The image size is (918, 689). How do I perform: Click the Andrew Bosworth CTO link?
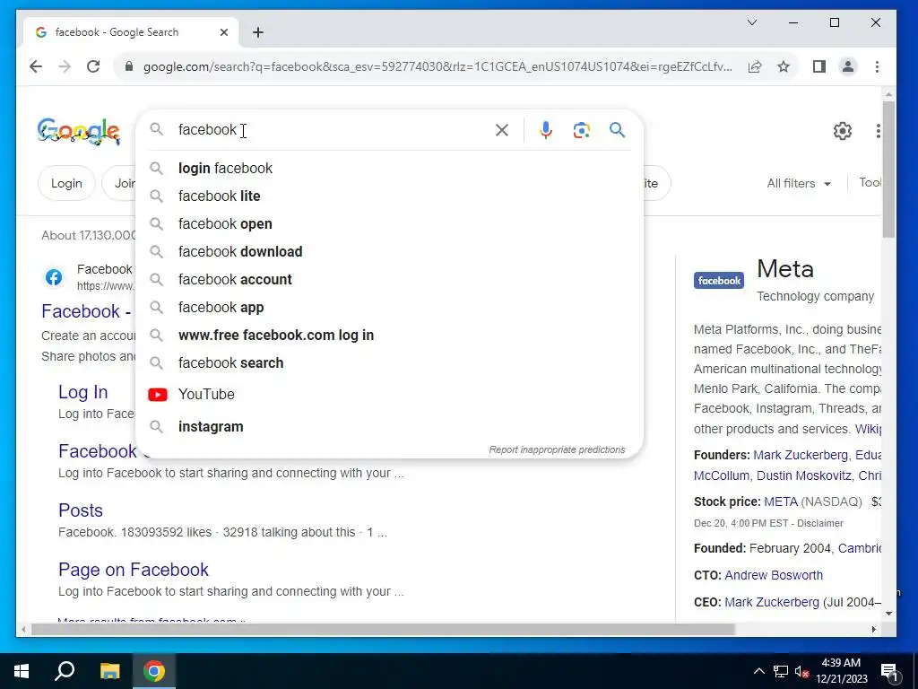pos(774,575)
